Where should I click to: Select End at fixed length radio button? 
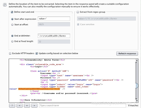[x=12, y=41]
